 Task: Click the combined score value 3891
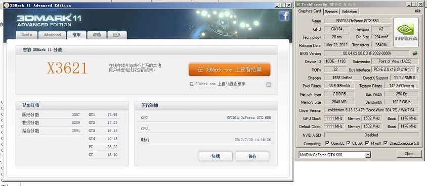pos(76,131)
